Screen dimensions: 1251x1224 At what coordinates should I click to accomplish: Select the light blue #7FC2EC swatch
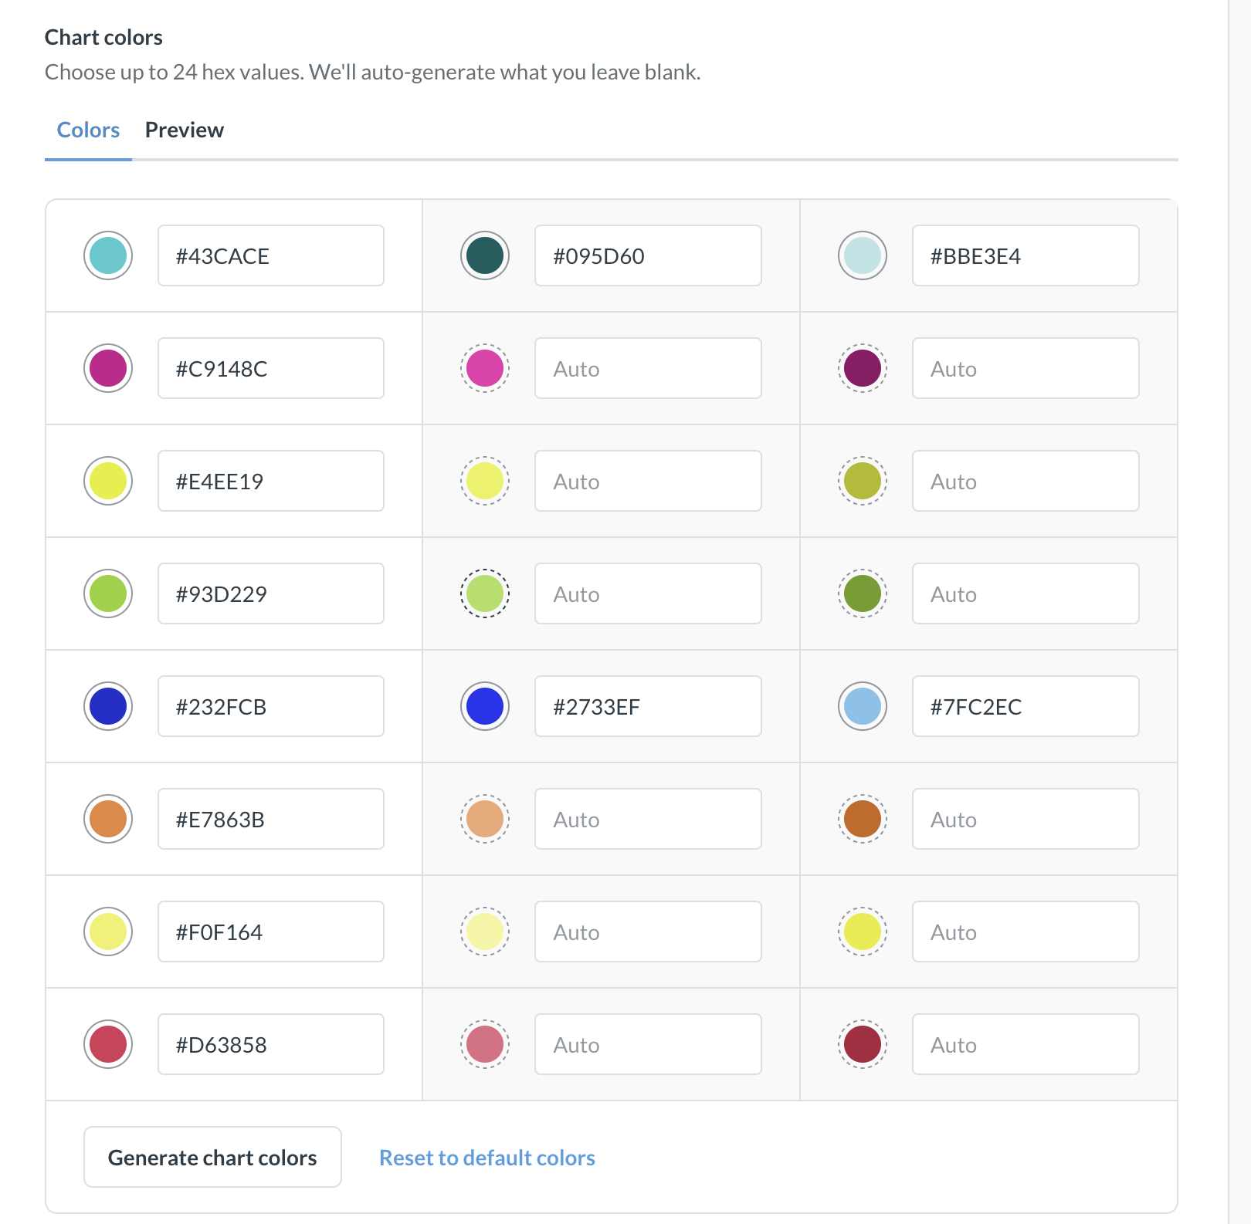coord(863,706)
